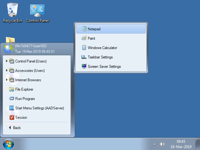Choose Internet Browsers menu entry
This screenshot has width=200, height=150.
pos(28,80)
